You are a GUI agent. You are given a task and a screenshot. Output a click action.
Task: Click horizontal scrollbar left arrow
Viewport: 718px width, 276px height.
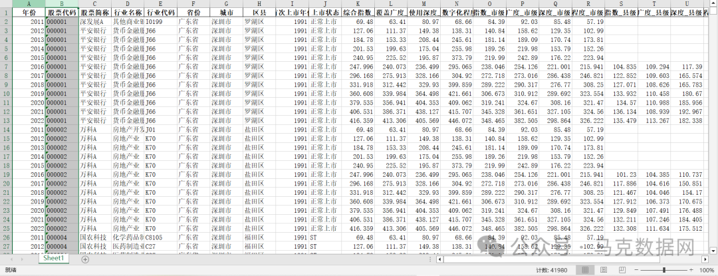(x=440, y=259)
